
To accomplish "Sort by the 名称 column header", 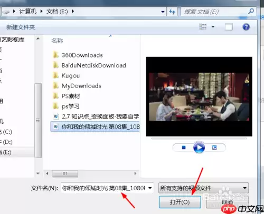I will tap(57, 41).
